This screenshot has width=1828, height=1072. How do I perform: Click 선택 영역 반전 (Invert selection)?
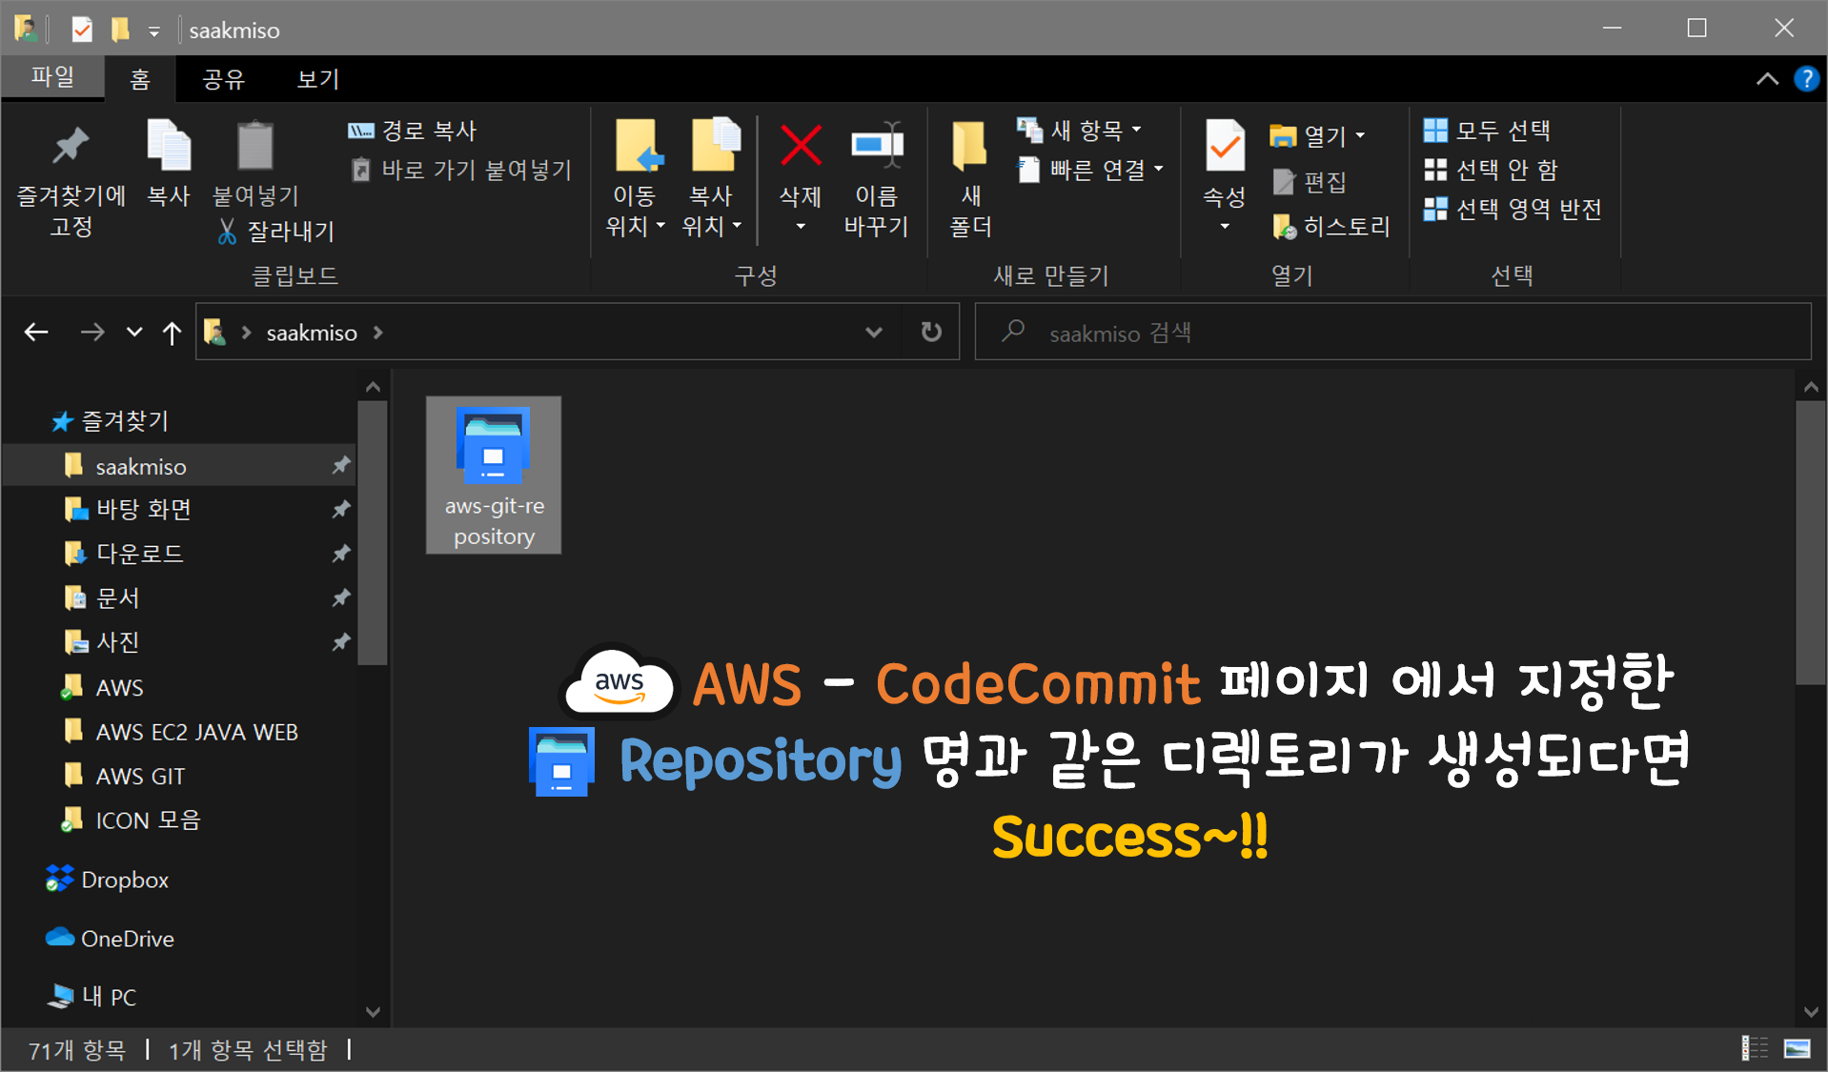(x=1512, y=209)
